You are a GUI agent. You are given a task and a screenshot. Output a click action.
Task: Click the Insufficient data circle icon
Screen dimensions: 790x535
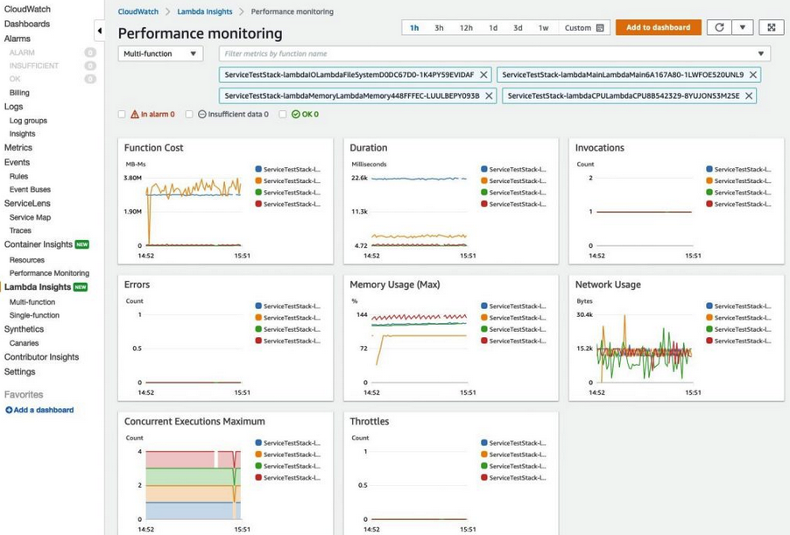tap(202, 115)
